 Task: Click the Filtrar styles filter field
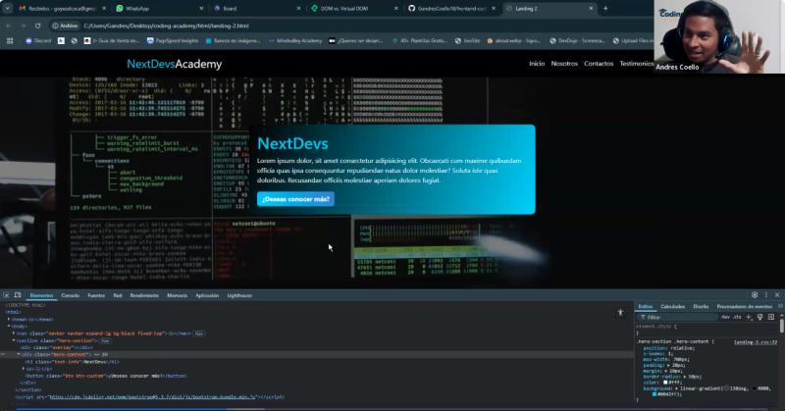[678, 317]
